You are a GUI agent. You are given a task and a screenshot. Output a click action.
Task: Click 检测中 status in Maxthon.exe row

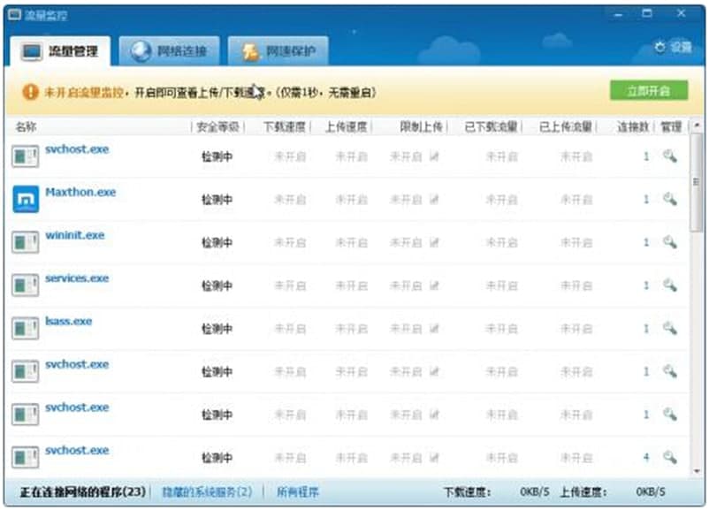[x=217, y=200]
